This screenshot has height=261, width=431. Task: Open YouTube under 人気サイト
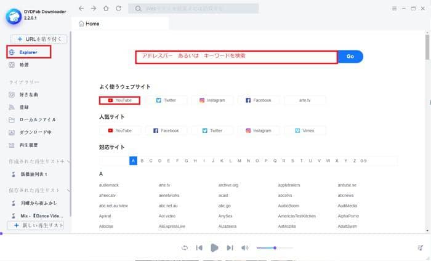(x=119, y=130)
